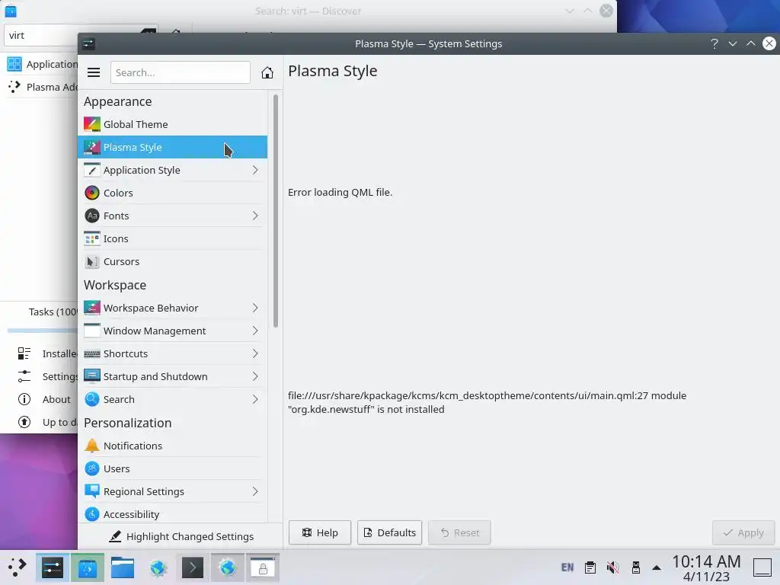Open Cursors settings
The width and height of the screenshot is (780, 585).
pyautogui.click(x=173, y=262)
